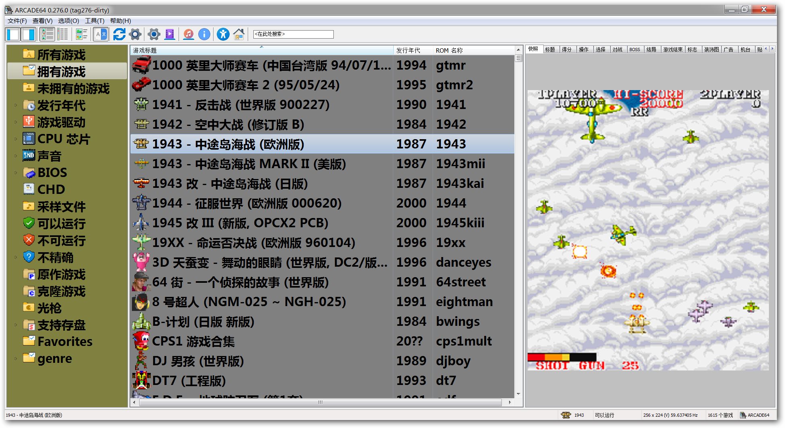Select 1944 - 征服世界 game entry
This screenshot has height=428, width=785.
247,203
